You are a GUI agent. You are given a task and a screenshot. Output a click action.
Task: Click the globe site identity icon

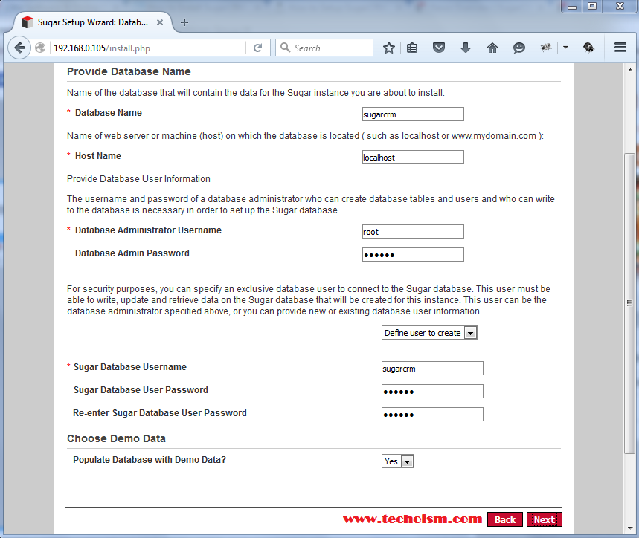tap(40, 48)
